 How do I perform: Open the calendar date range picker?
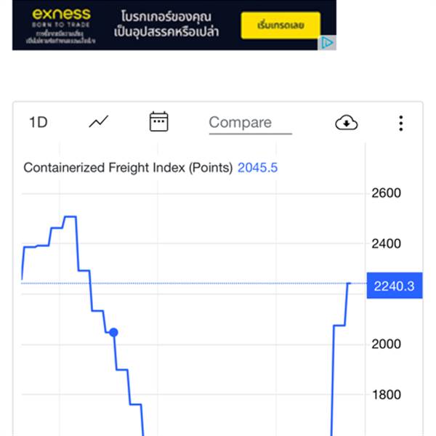click(x=158, y=121)
